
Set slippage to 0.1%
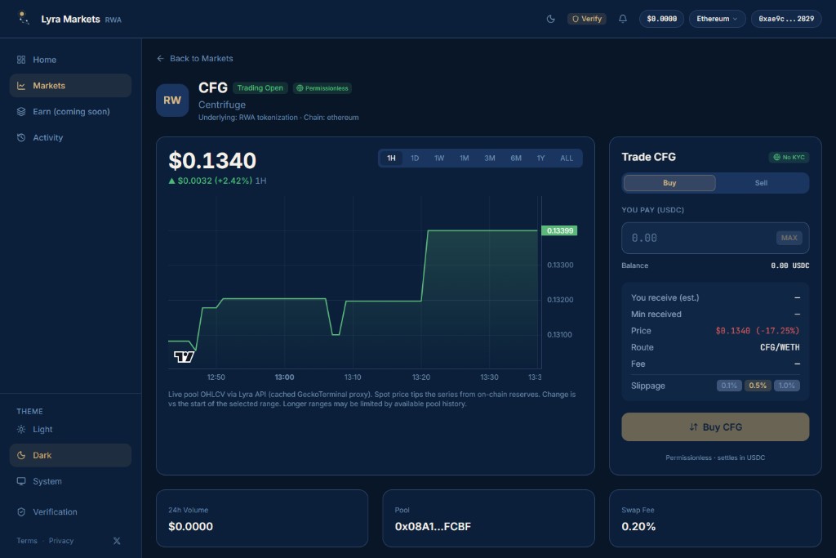[729, 386]
